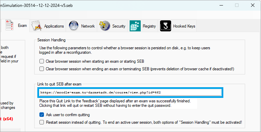Click the Link to quit SEB heading

point(59,84)
